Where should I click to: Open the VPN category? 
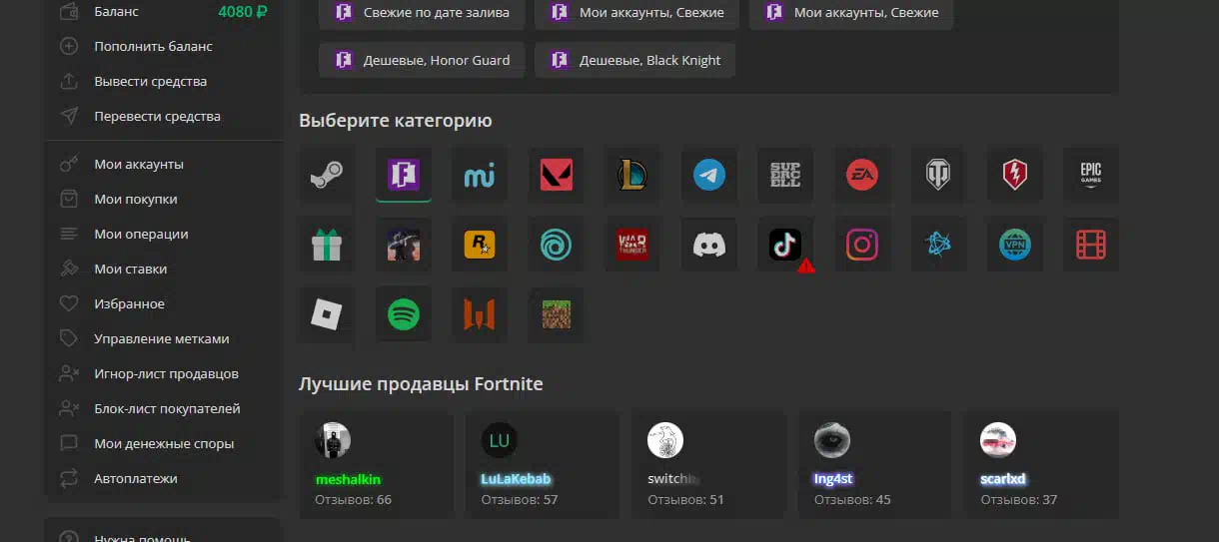tap(1015, 245)
